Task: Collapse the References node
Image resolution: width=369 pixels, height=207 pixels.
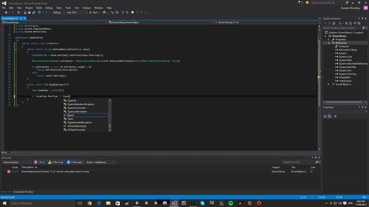Action: [x=329, y=43]
